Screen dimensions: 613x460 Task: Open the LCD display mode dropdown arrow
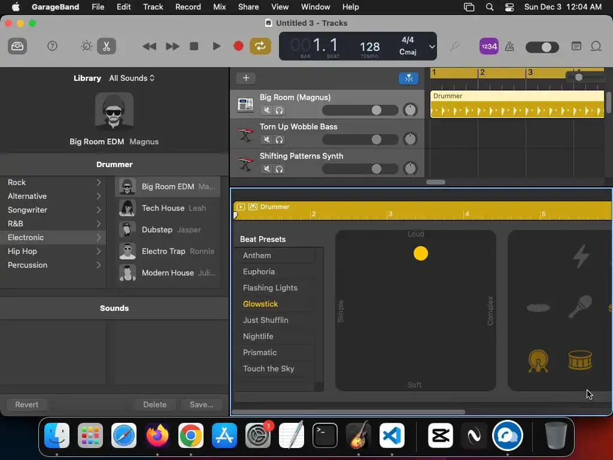pyautogui.click(x=432, y=47)
